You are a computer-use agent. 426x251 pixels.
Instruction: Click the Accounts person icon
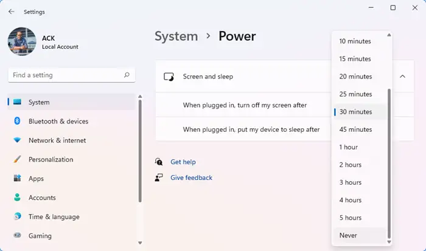[17, 198]
